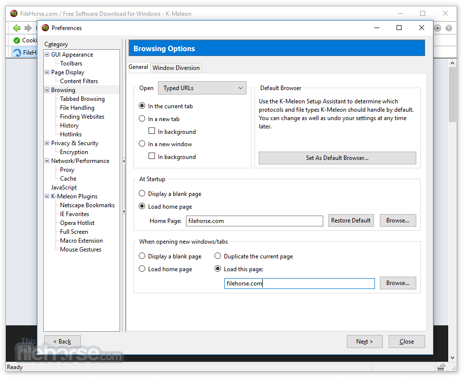Viewport: 464px width, 378px height.
Task: Click the K-Meleon page scrollbar thumb
Action: (452, 94)
